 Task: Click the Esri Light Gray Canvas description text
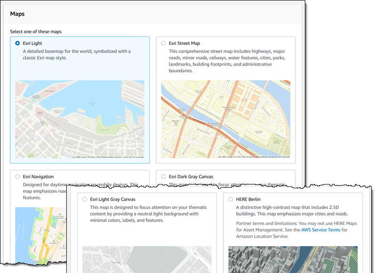pyautogui.click(x=148, y=214)
